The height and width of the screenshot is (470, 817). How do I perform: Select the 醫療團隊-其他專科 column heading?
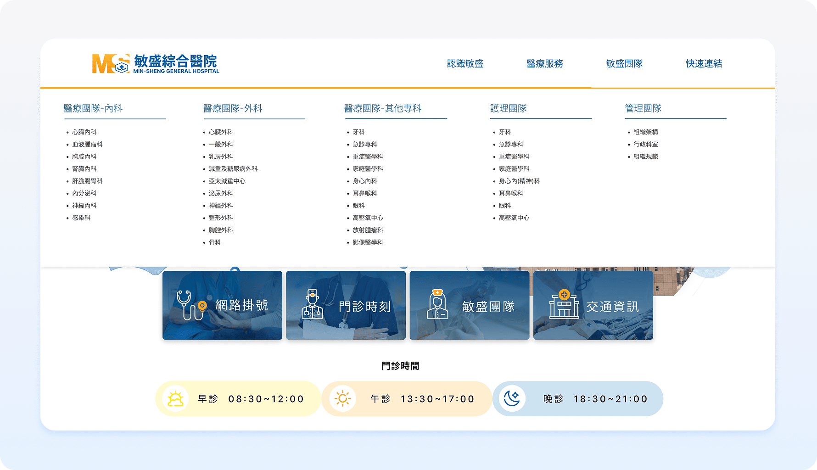tap(383, 108)
